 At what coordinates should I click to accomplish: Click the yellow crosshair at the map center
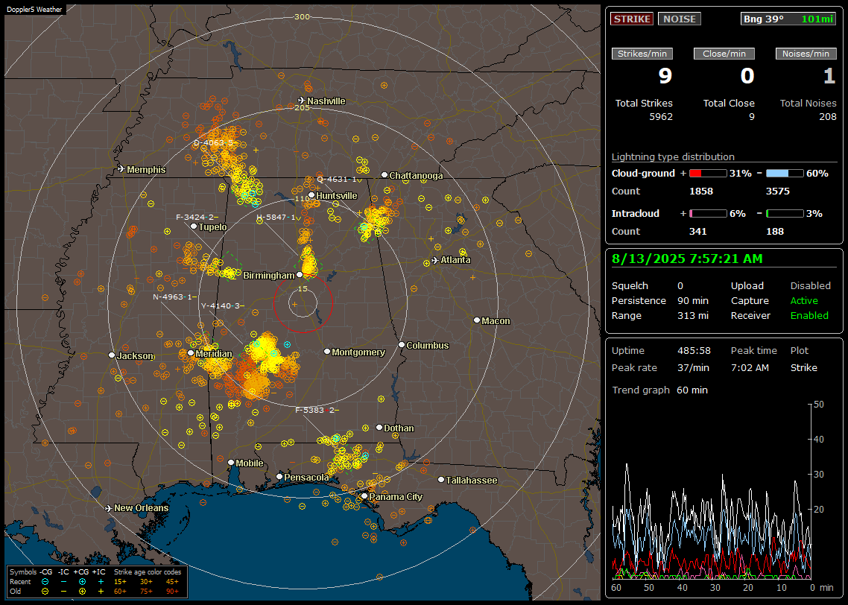[295, 305]
